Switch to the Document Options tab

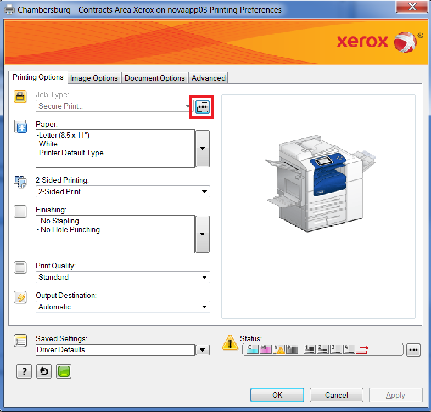pyautogui.click(x=154, y=78)
